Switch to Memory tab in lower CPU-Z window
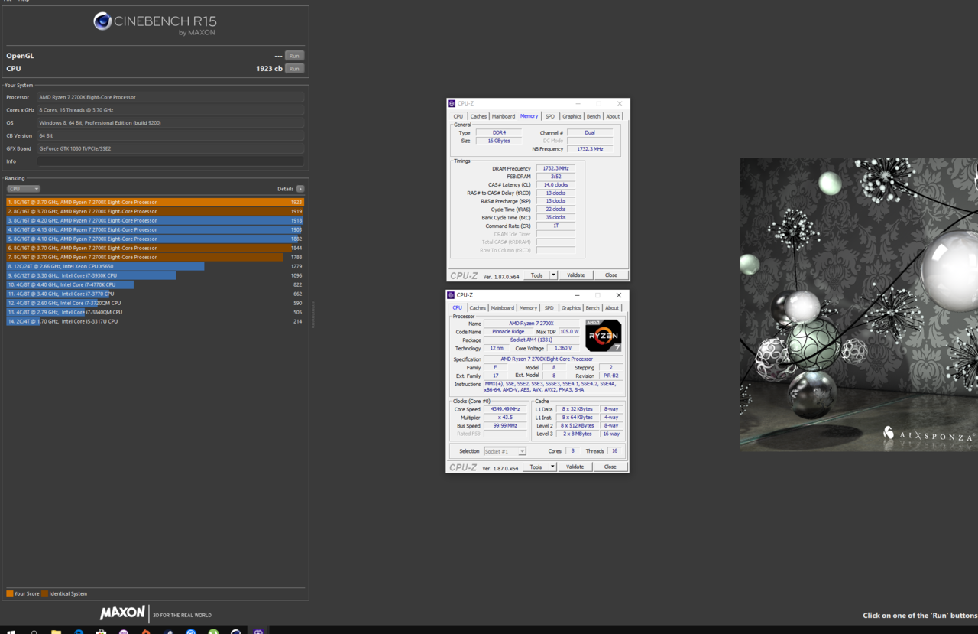This screenshot has width=978, height=634. pyautogui.click(x=529, y=308)
